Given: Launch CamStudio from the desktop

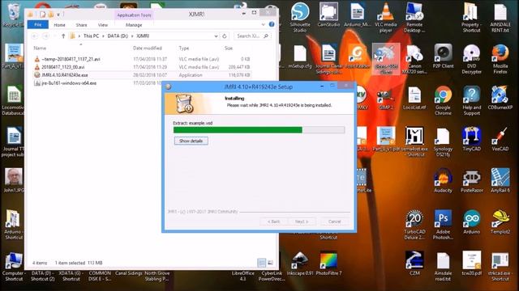Looking at the screenshot, I should tap(328, 15).
